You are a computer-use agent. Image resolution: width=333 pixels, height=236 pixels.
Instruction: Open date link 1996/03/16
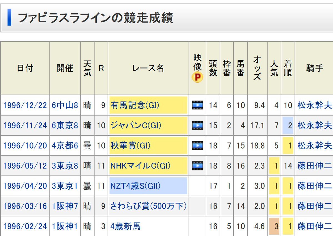(x=25, y=206)
